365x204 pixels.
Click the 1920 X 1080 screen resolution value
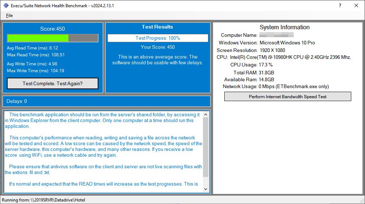pos(272,51)
